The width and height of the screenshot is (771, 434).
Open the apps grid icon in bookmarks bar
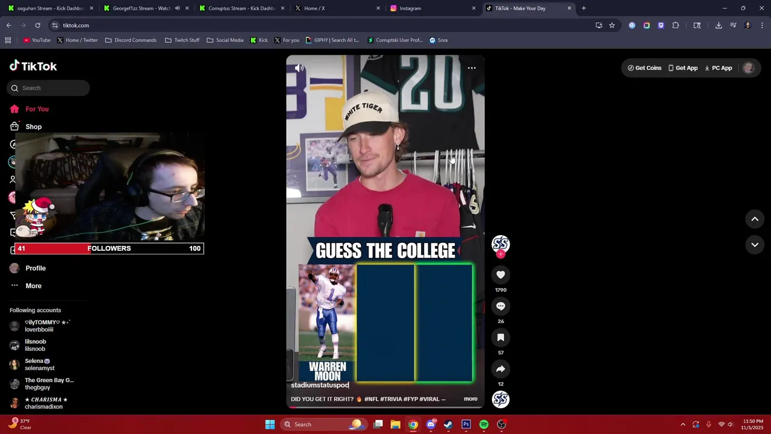point(8,40)
